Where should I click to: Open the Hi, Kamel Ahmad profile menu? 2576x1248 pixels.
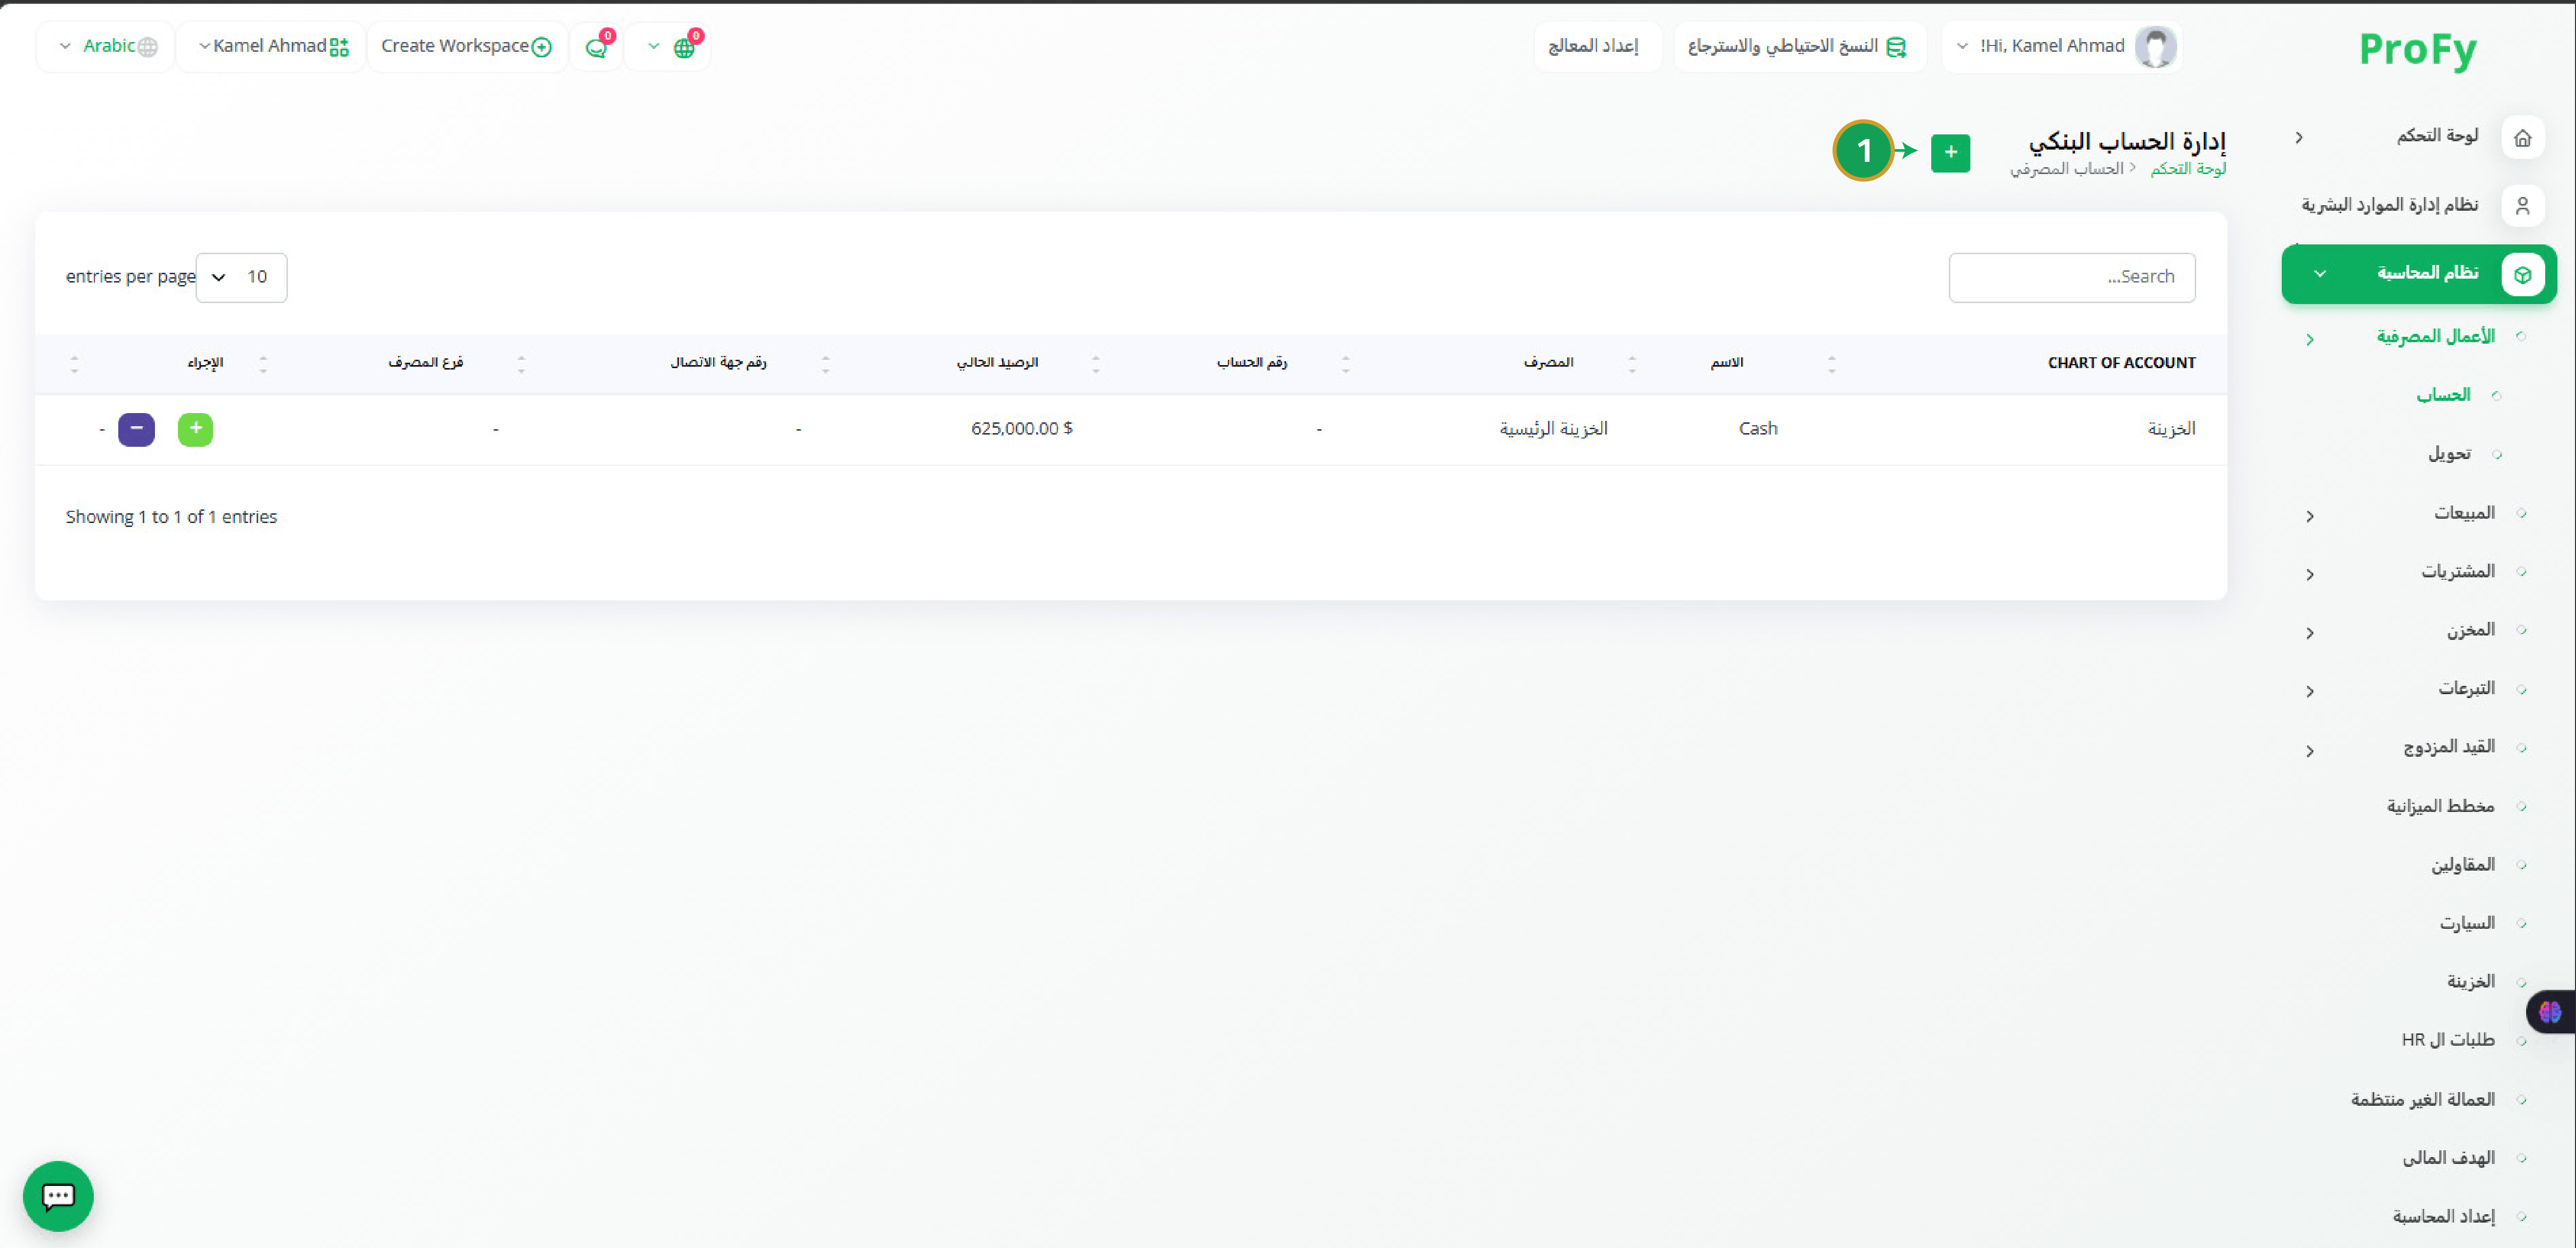click(2061, 46)
